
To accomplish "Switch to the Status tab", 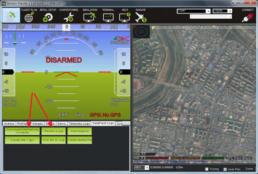I will 50,123.
